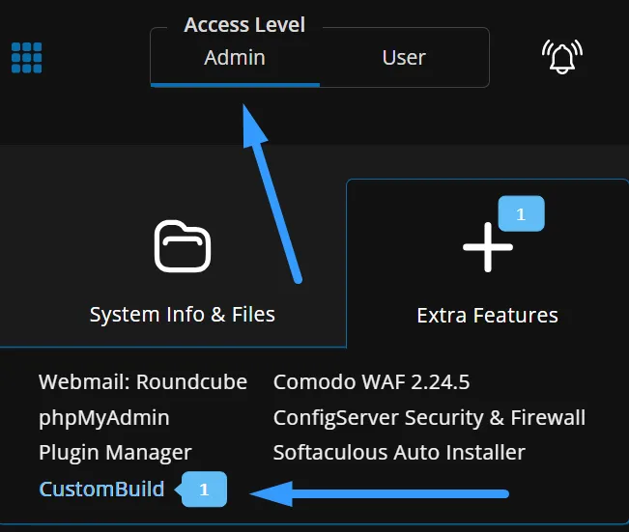Switch access level to User
Viewport: 629px width, 532px height.
click(404, 58)
